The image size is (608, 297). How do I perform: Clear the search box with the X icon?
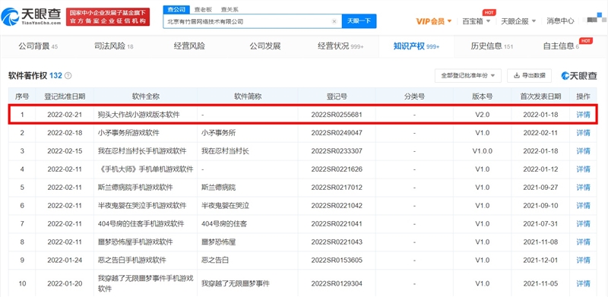pyautogui.click(x=334, y=22)
